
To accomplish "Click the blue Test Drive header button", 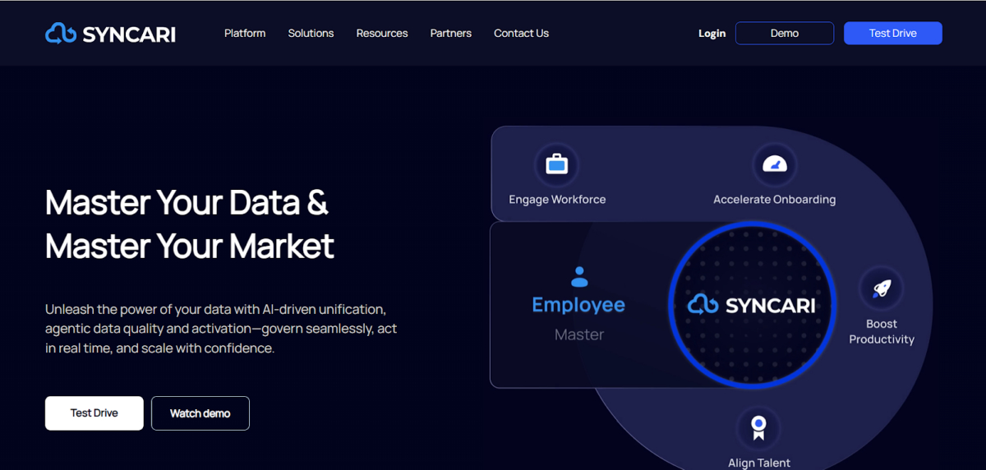I will pyautogui.click(x=893, y=33).
